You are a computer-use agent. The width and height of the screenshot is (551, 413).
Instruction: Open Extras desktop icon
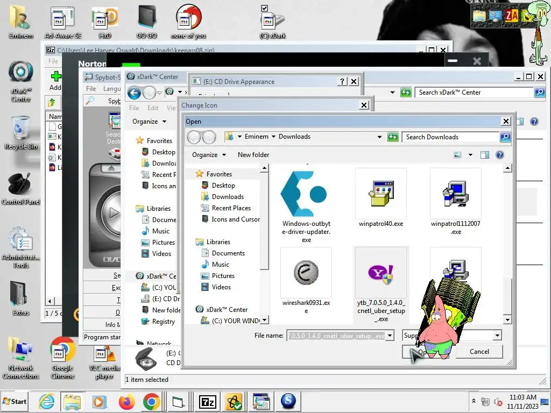(x=21, y=298)
